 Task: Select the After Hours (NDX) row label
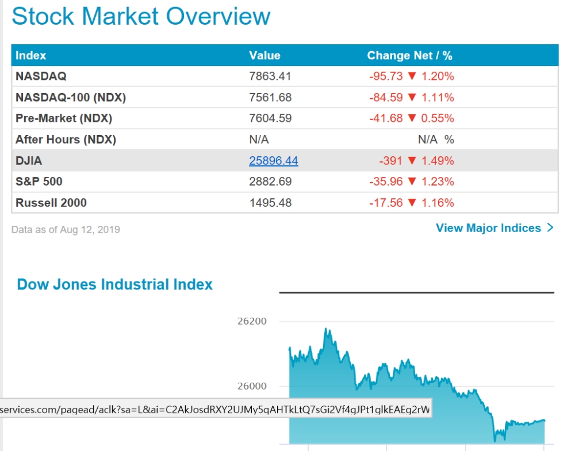[66, 140]
